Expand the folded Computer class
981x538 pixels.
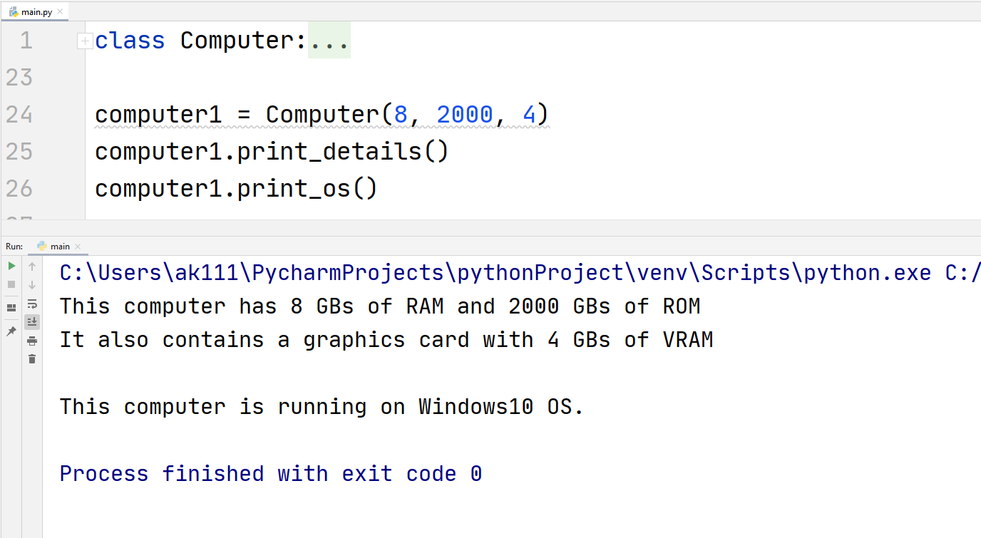click(84, 41)
